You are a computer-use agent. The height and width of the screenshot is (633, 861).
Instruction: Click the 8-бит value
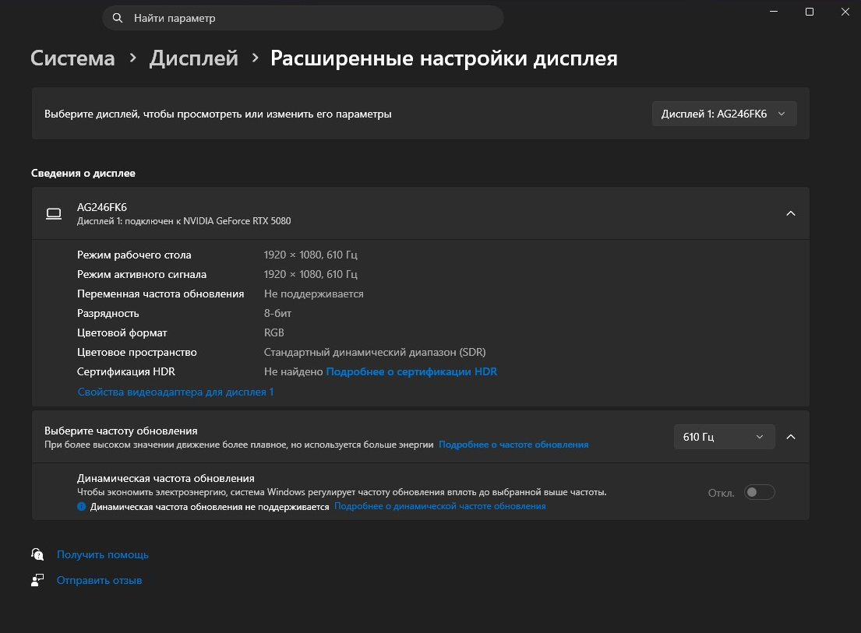pos(277,313)
